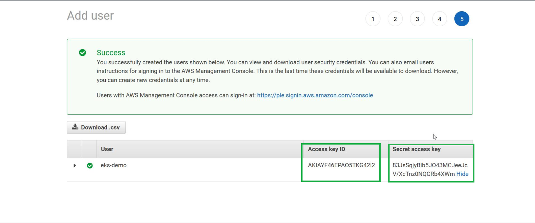Click the Secret access key column header
Viewport: 535px width, 223px height.
click(x=416, y=149)
